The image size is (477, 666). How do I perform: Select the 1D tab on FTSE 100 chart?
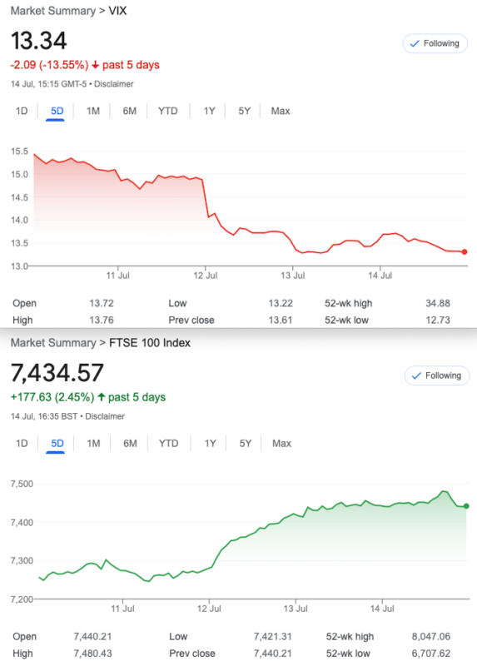pyautogui.click(x=22, y=444)
